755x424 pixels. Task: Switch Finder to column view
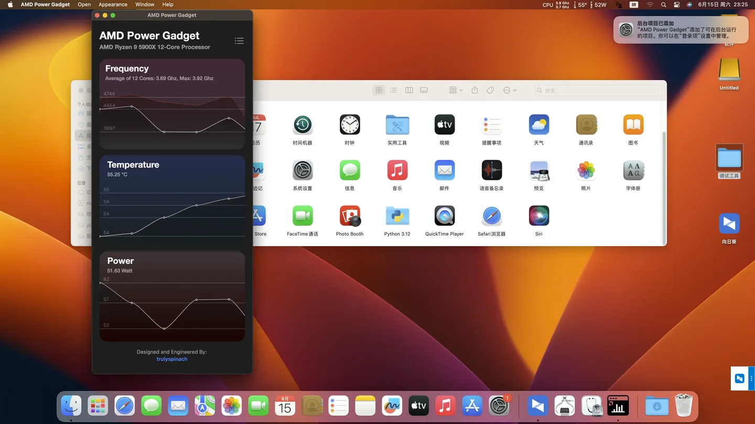point(409,90)
